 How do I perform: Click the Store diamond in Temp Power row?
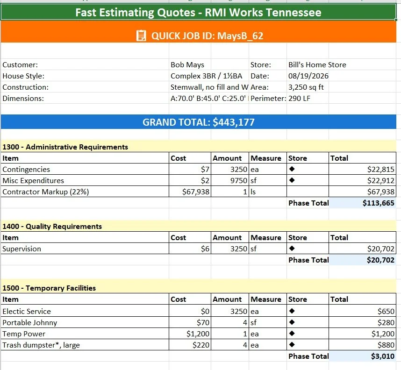click(x=292, y=333)
